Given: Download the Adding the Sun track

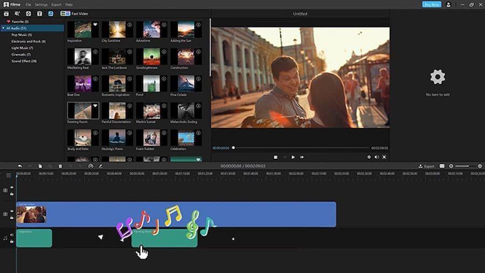Looking at the screenshot, I should 198,25.
